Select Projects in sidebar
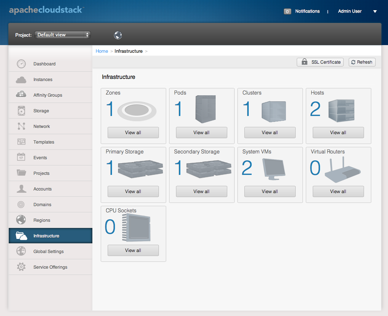 click(51, 173)
